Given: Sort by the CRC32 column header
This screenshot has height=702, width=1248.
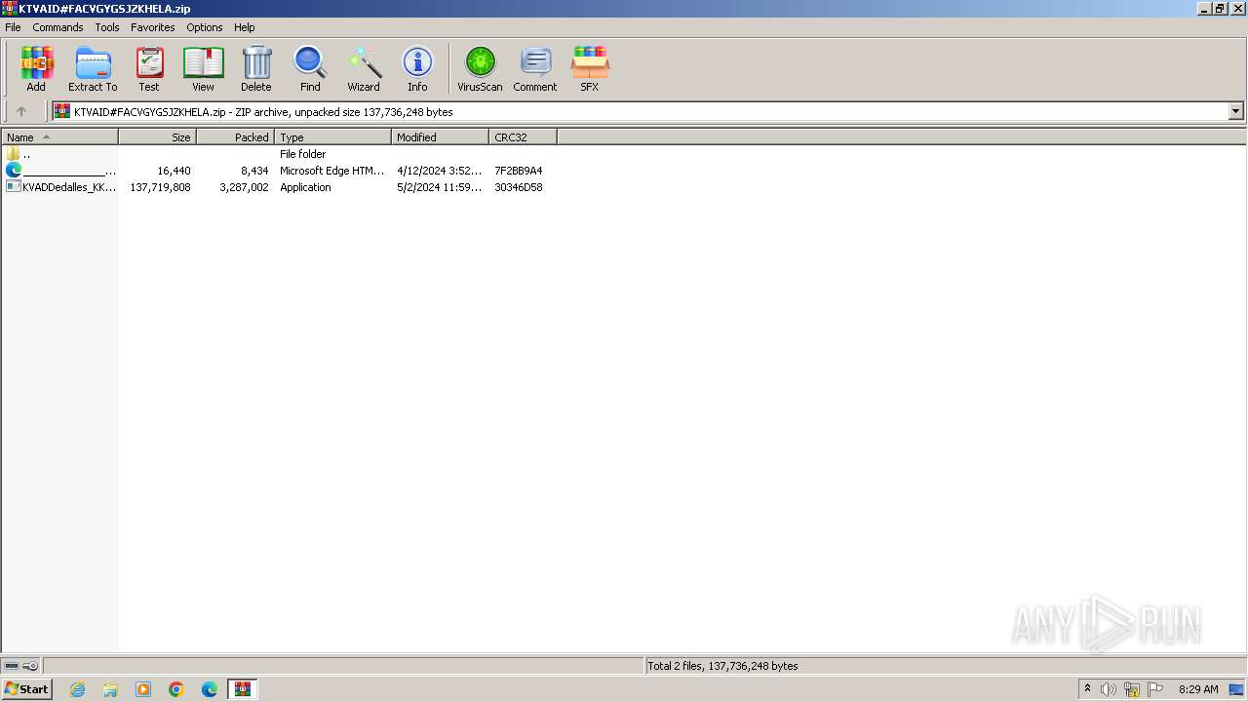Looking at the screenshot, I should 523,137.
